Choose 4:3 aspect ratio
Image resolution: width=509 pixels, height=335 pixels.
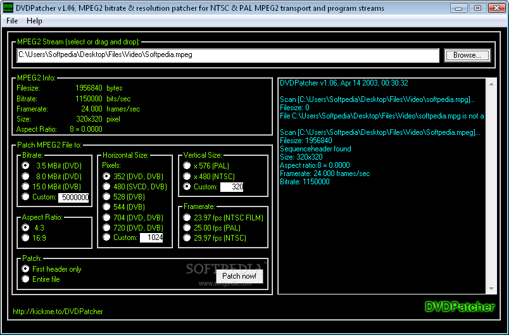coord(34,227)
